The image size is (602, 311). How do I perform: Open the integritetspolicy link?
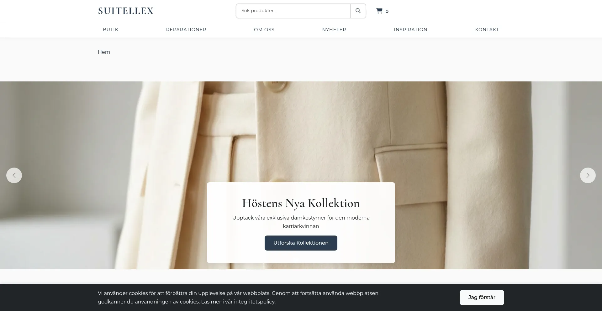click(254, 302)
